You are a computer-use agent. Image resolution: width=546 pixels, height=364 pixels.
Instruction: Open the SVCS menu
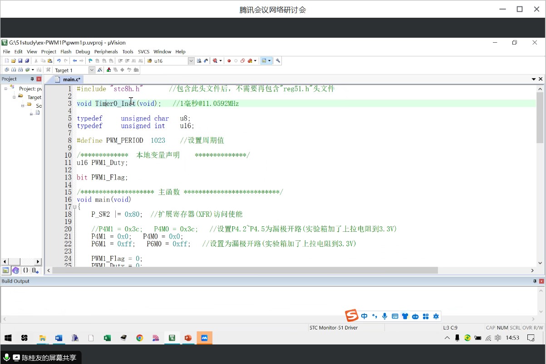(143, 52)
